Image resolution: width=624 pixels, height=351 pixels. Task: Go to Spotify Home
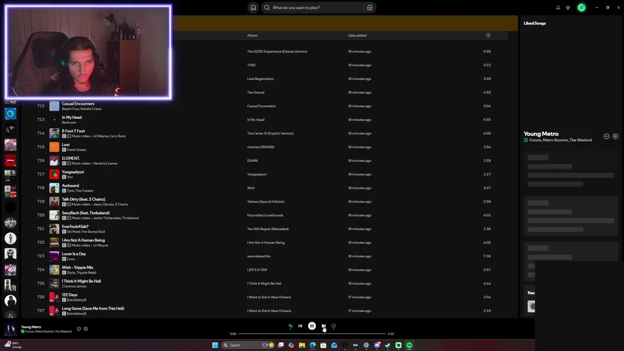253,7
